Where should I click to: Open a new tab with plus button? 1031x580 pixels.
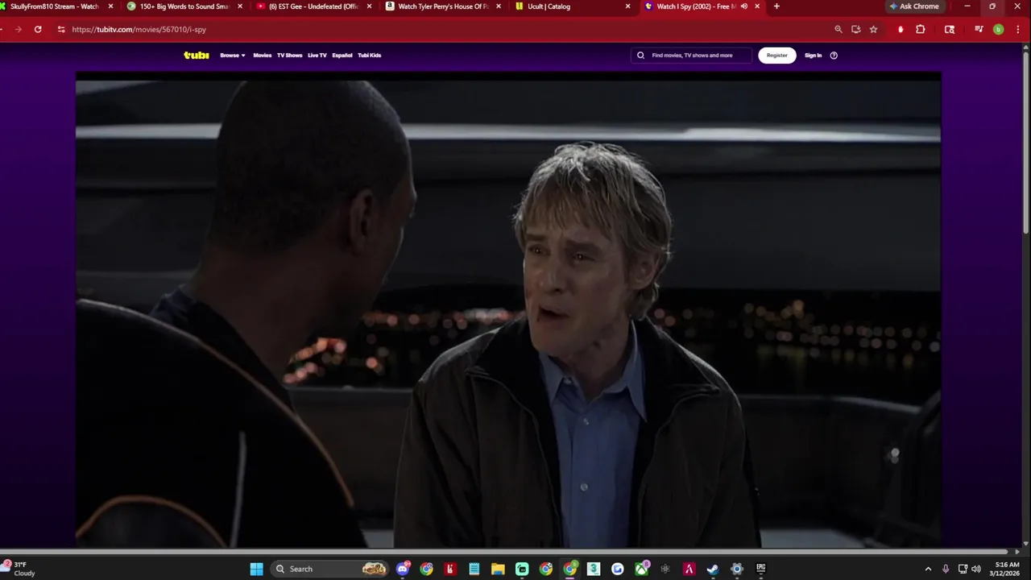tap(776, 6)
